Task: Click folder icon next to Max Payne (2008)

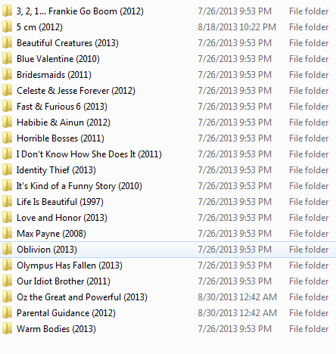Action: 7,234
